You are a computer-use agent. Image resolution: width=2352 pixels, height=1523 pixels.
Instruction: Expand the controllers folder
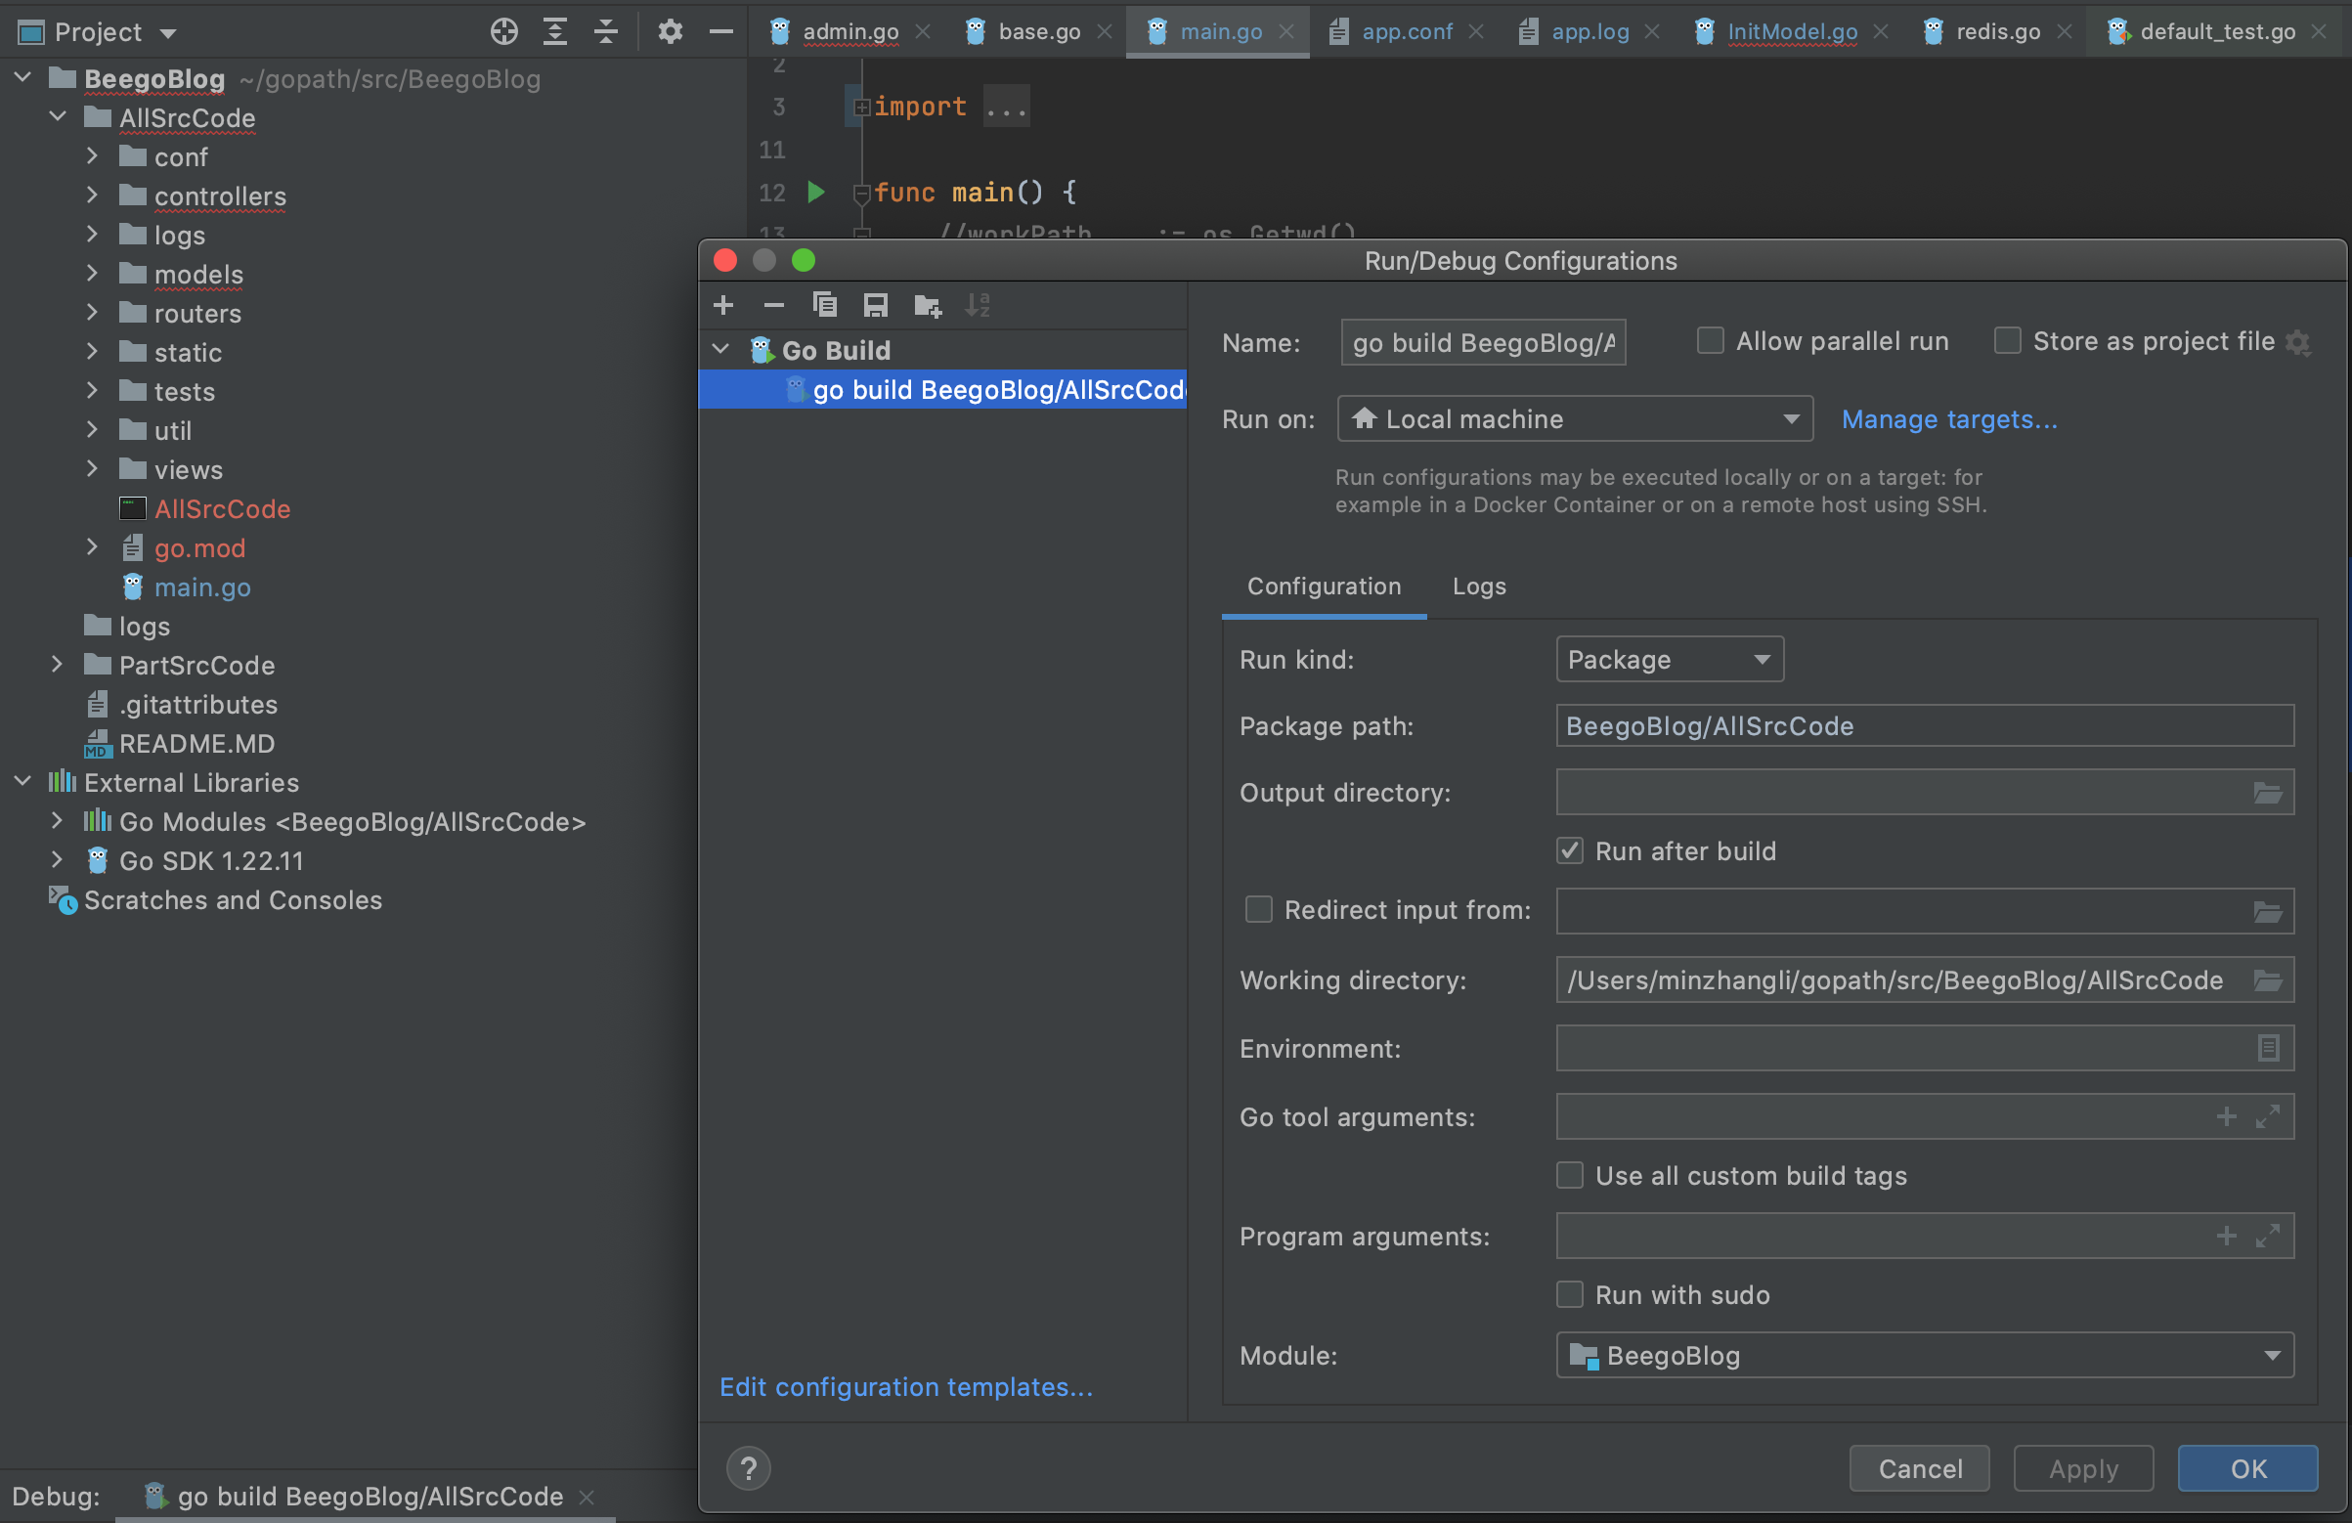point(92,196)
